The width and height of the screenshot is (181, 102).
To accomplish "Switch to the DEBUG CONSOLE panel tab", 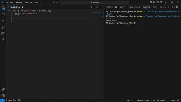I will click(134, 7).
